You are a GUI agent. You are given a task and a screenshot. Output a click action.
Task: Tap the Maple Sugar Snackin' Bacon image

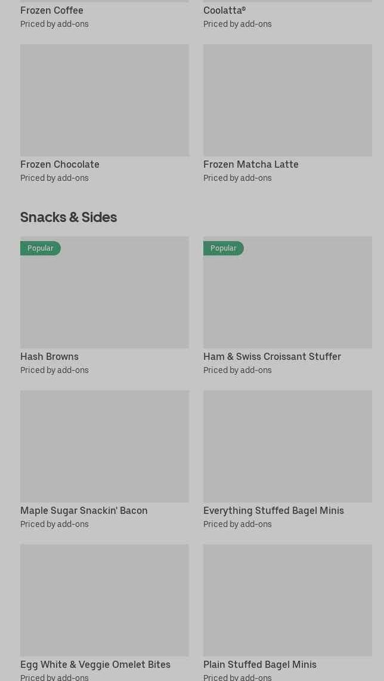(104, 446)
